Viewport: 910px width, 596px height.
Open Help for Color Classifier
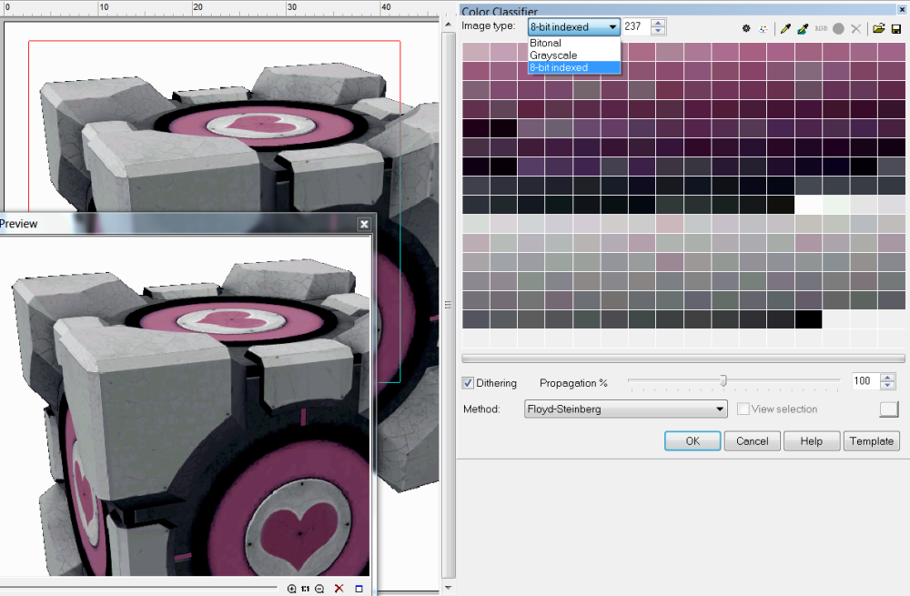click(x=812, y=441)
